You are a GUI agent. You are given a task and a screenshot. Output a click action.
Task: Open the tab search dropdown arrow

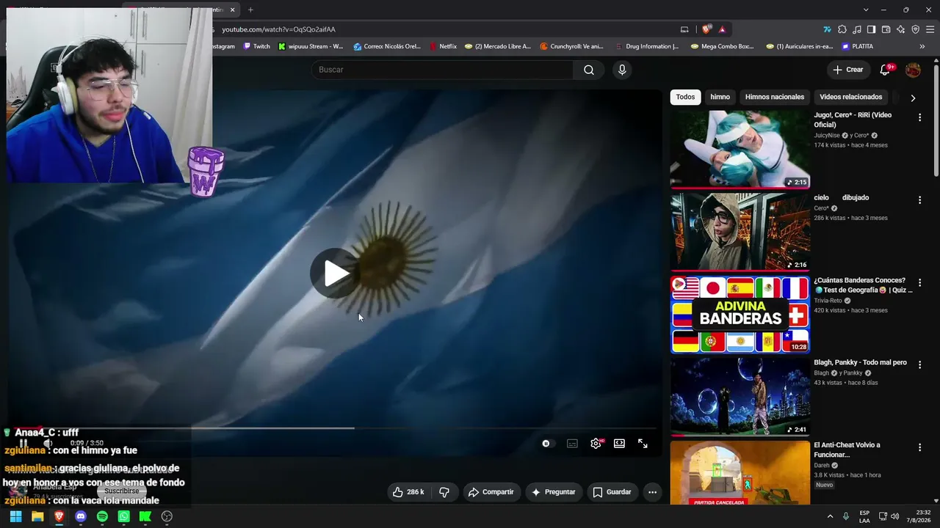pyautogui.click(x=866, y=10)
